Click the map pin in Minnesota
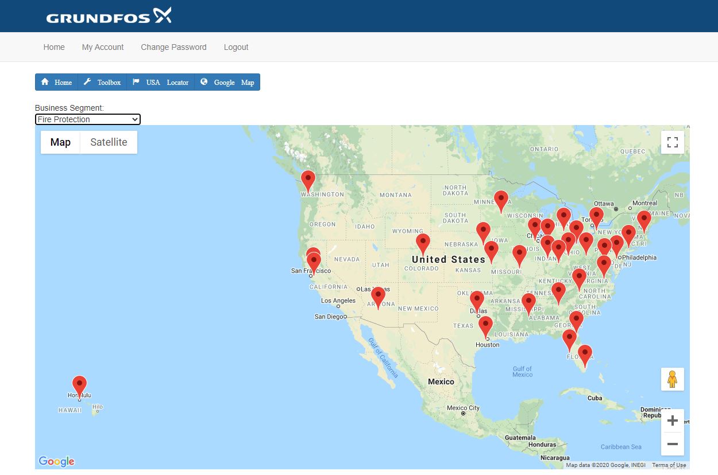The height and width of the screenshot is (475, 718). tap(501, 201)
